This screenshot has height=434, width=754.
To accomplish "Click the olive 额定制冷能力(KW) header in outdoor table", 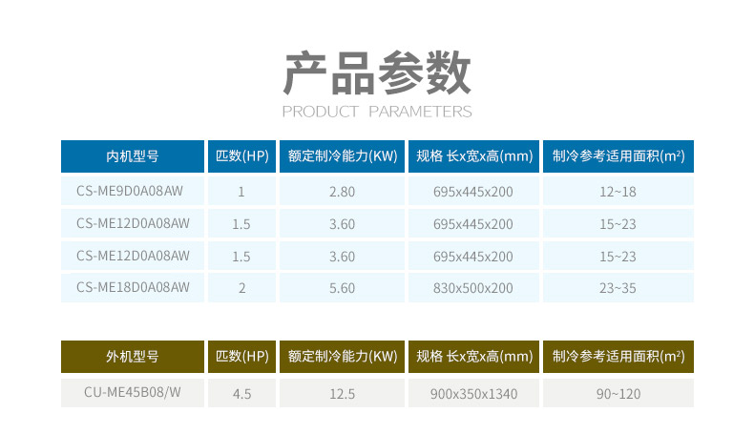I will tap(342, 357).
